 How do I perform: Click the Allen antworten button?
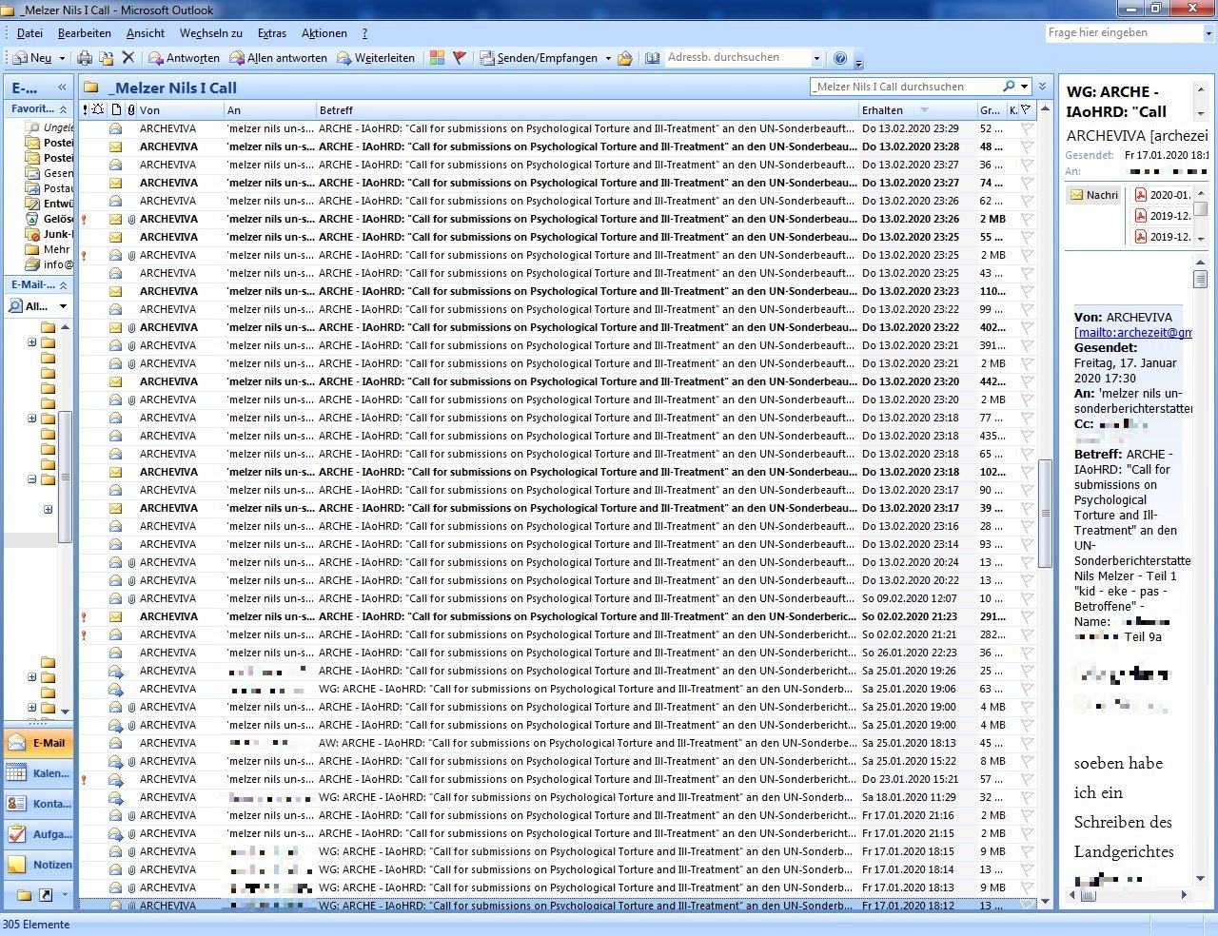[x=279, y=58]
